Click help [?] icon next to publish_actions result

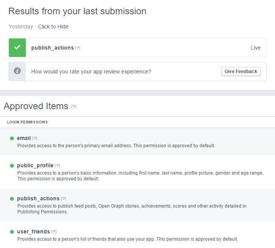point(78,48)
